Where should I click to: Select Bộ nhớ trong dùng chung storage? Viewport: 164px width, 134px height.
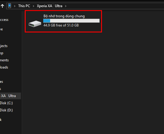coord(64,21)
